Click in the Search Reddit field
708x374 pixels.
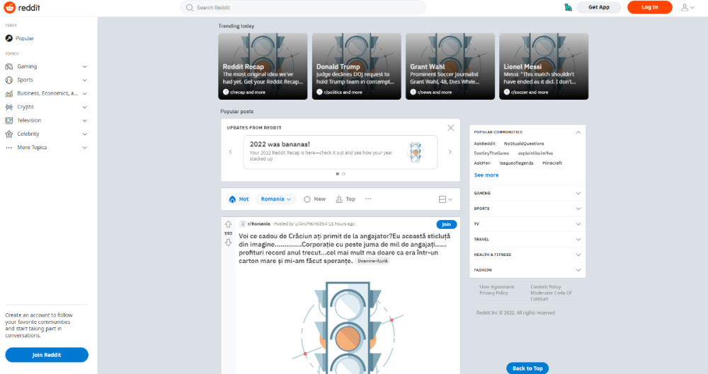(303, 8)
